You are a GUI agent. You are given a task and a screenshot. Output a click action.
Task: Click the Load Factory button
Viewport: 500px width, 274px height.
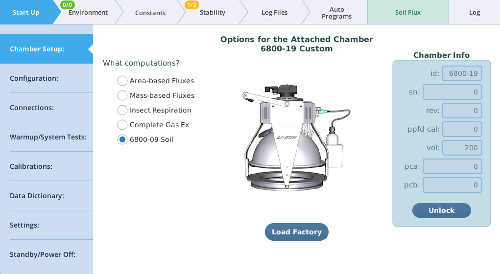point(297,232)
